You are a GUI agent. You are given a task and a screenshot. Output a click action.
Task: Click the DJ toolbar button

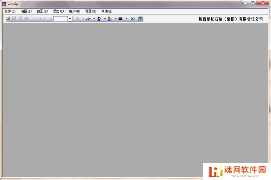[x=132, y=19]
